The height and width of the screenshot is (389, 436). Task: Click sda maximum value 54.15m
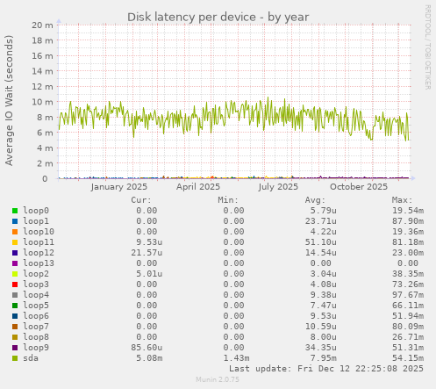click(408, 358)
